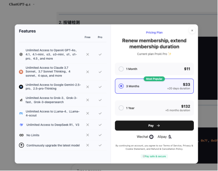The width and height of the screenshot is (218, 171).
Task: Click the Unlimited Access to DeepSeek R1 text
Action: coord(53,125)
